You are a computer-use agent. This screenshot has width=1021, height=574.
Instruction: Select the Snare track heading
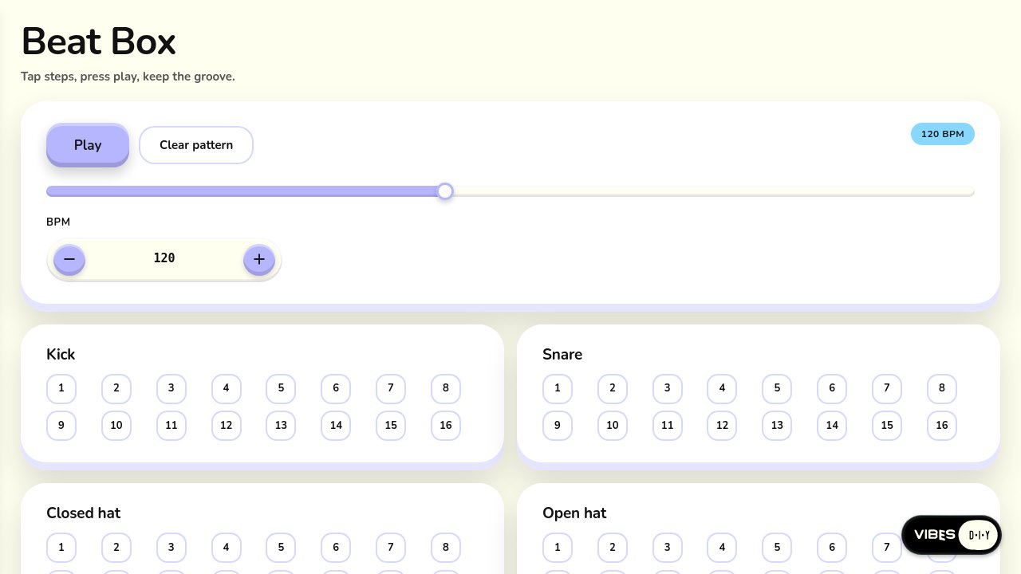coord(562,355)
